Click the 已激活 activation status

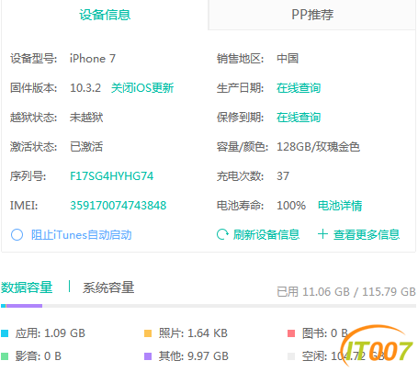click(x=86, y=147)
